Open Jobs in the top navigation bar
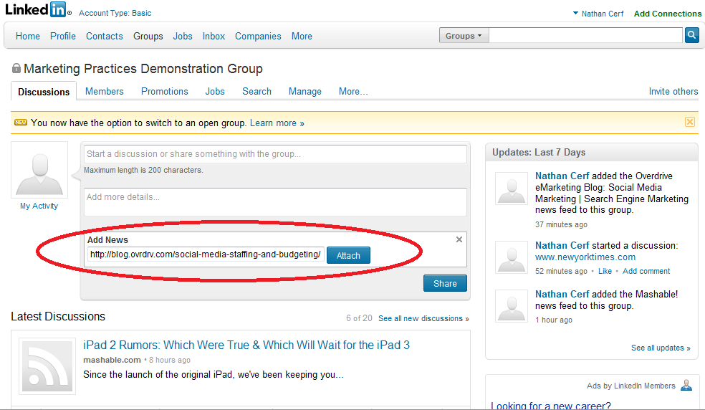 (183, 36)
